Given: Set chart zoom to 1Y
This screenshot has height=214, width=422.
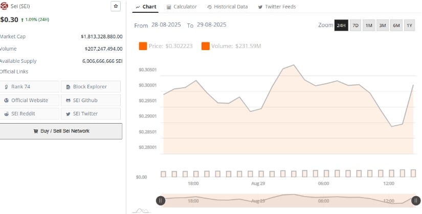Looking at the screenshot, I should (x=409, y=25).
